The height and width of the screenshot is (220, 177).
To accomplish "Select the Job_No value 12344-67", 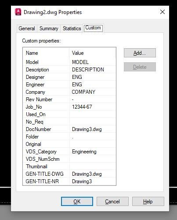I will [82, 107].
